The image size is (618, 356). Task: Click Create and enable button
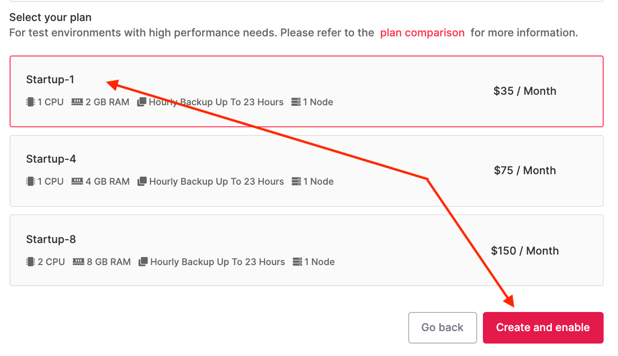coord(543,328)
